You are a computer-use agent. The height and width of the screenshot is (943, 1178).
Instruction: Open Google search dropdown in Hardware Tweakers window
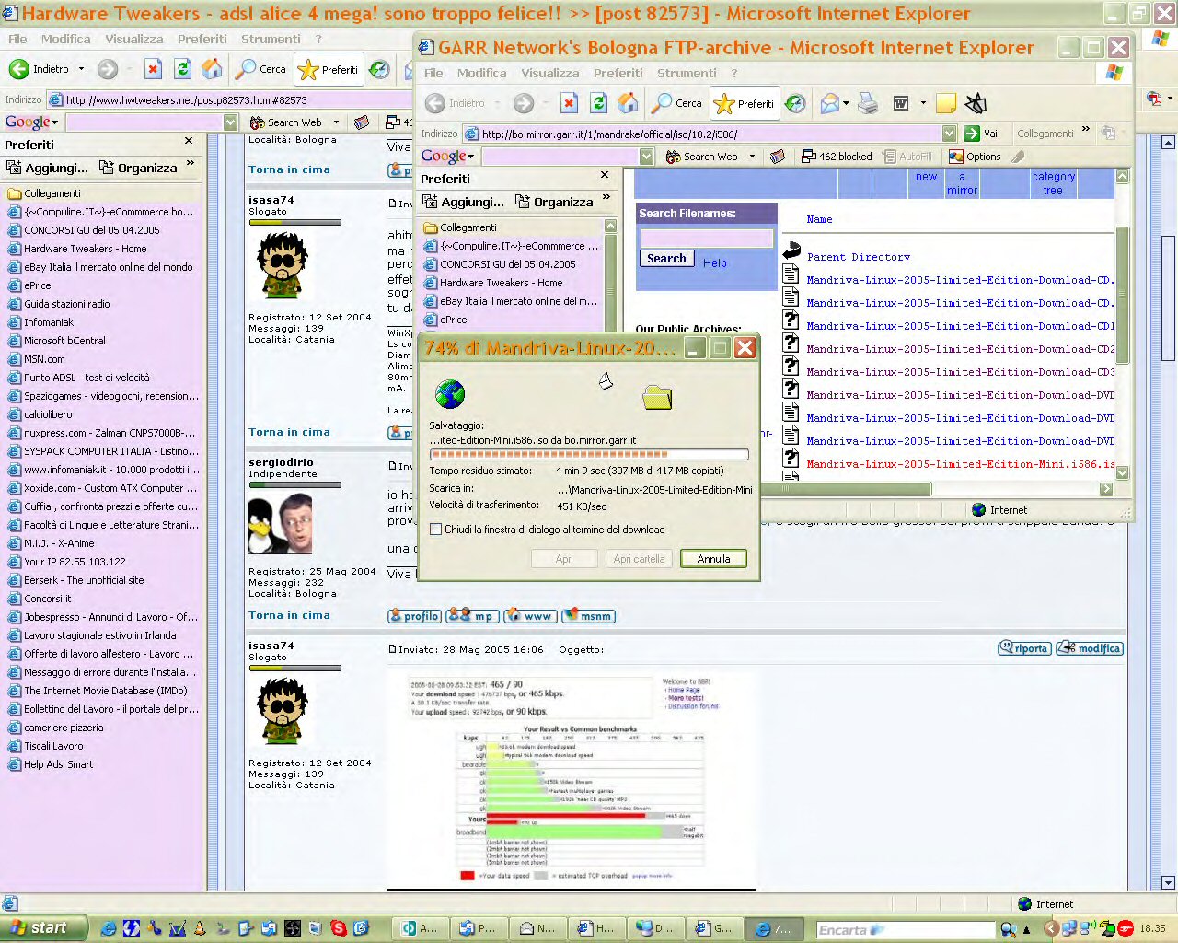230,122
